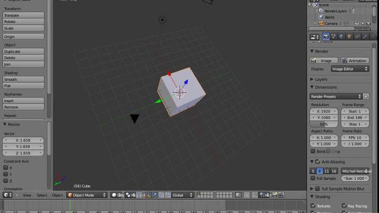This screenshot has height=213, width=379.
Task: Open the Object menu in 3D header
Action: pos(57,195)
